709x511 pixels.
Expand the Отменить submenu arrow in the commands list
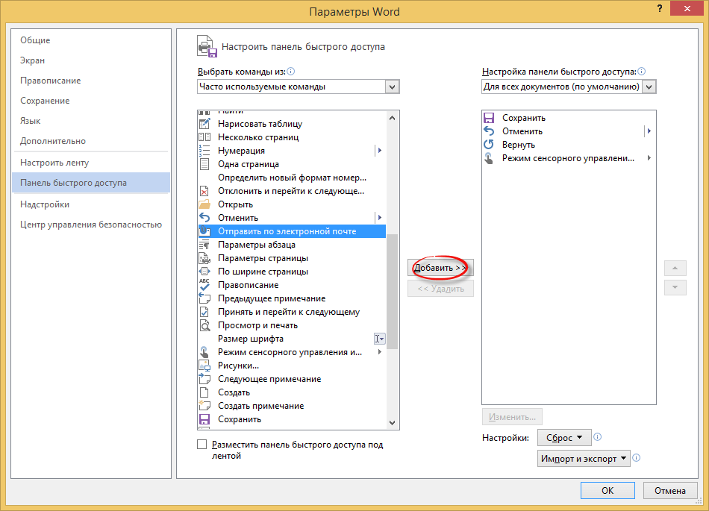coord(380,218)
